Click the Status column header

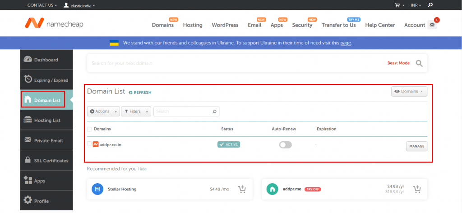[x=227, y=129]
